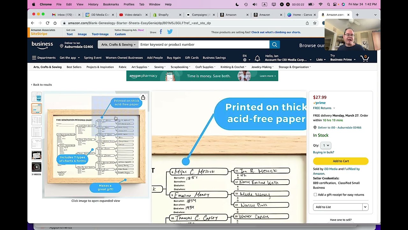Screen dimensions: 408x230
Task: Select the video thumbnail with play icon
Action: click(36, 167)
